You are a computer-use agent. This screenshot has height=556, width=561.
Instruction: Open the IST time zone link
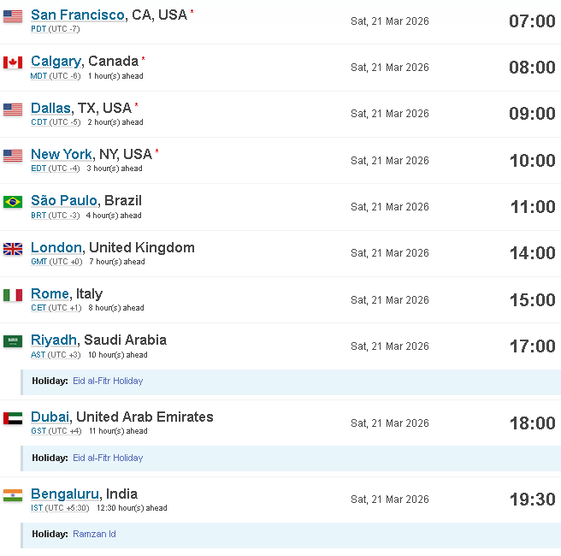click(x=37, y=508)
